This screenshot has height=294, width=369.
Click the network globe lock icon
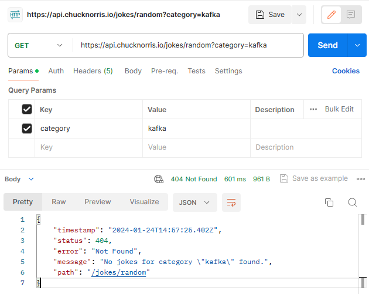159,179
